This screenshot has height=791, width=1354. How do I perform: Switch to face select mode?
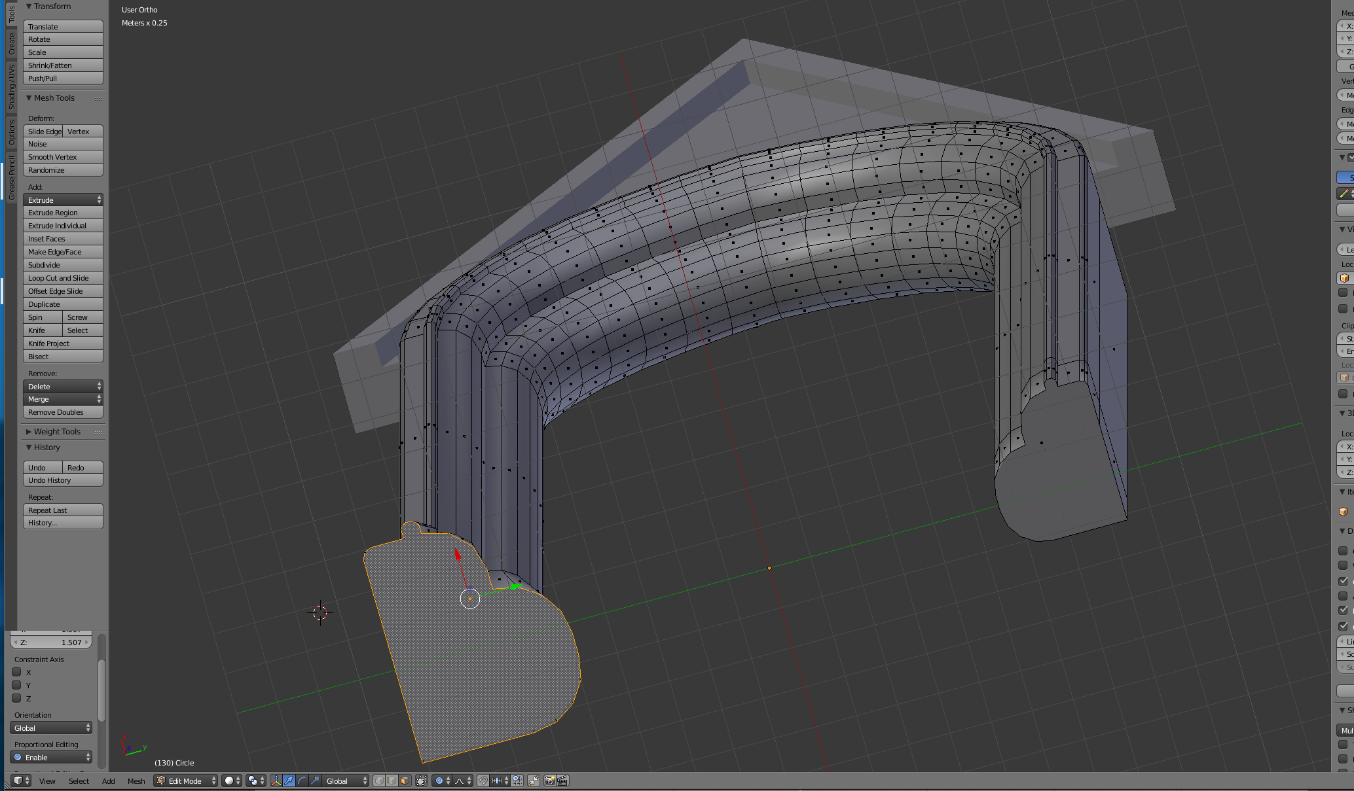[405, 781]
